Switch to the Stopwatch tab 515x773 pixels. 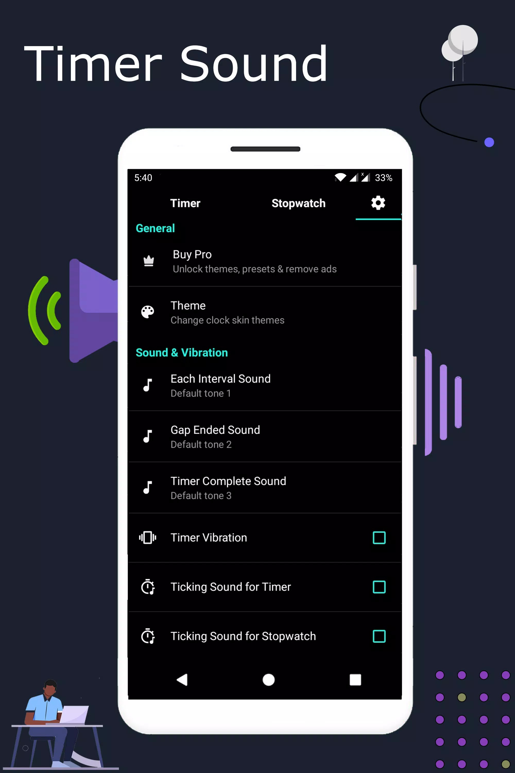click(x=298, y=203)
